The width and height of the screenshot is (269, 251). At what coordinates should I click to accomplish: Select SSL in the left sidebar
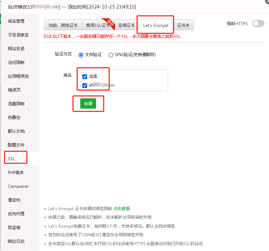point(12,159)
